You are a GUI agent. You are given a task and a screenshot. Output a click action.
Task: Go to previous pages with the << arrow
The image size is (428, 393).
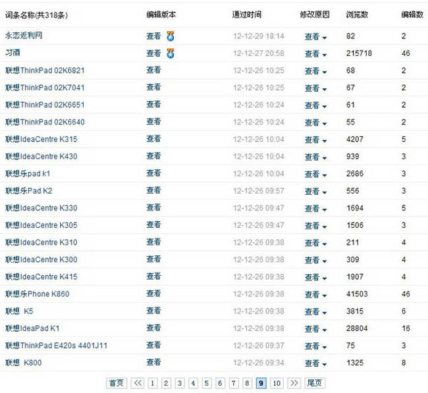[138, 383]
